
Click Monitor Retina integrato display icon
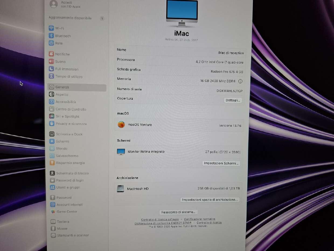pyautogui.click(x=121, y=152)
